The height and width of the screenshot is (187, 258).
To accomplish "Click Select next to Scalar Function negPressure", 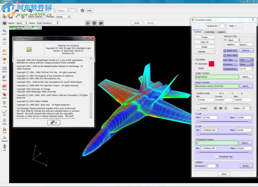I will 246,77.
